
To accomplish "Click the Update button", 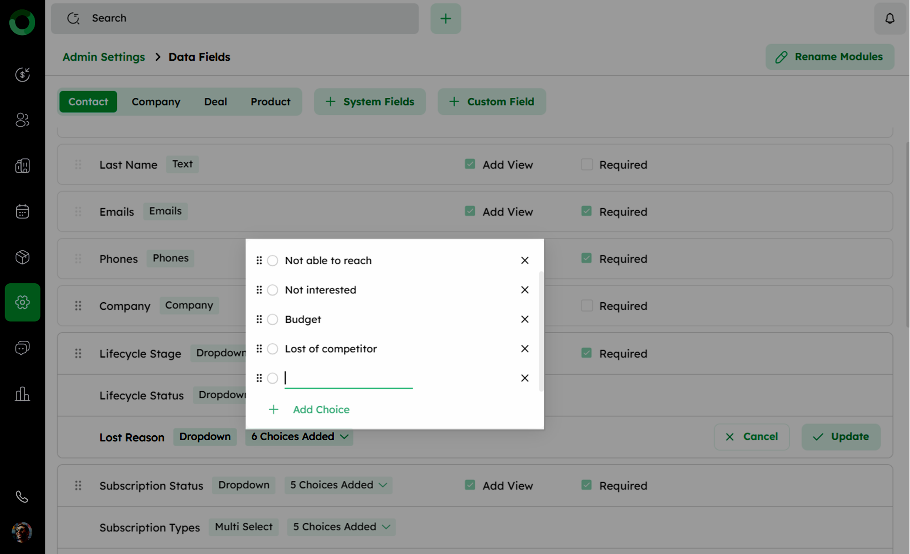I will pos(841,437).
